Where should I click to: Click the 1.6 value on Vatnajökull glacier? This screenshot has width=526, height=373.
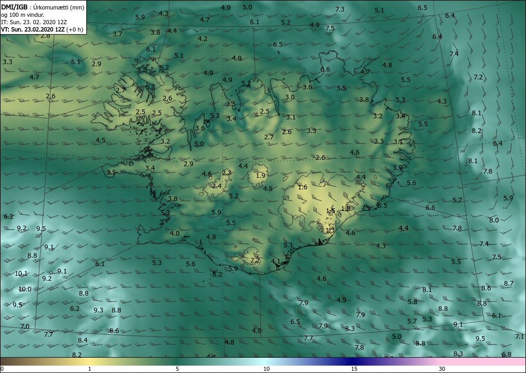click(302, 187)
